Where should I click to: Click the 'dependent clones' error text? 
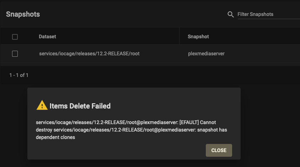click(x=55, y=138)
